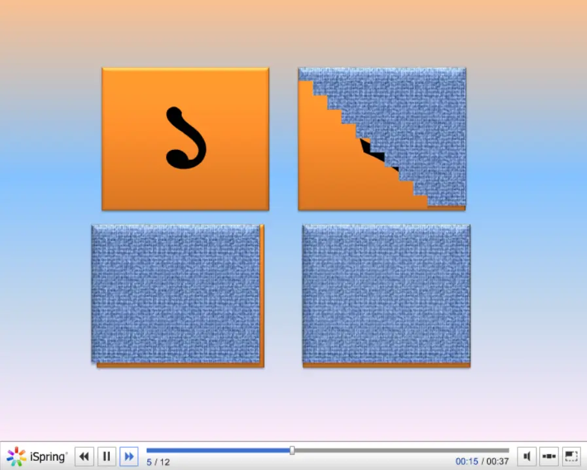
Task: Click the elapsed time 00:15
Action: click(467, 461)
